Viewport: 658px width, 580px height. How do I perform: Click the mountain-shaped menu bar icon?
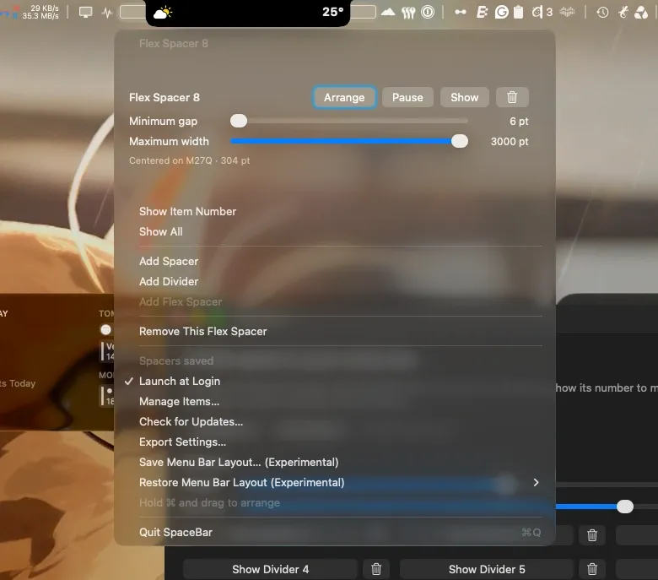click(388, 12)
